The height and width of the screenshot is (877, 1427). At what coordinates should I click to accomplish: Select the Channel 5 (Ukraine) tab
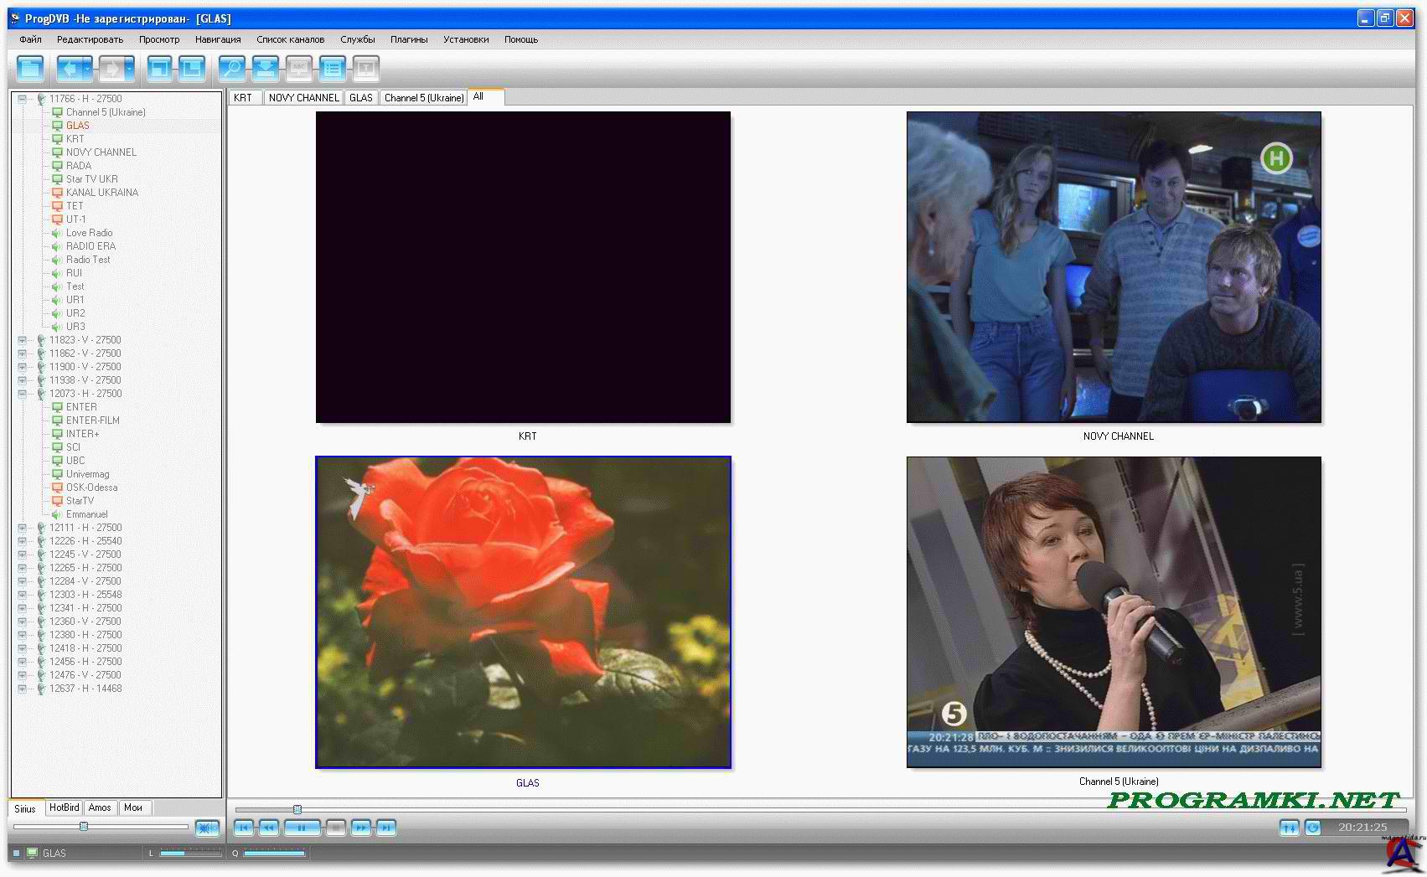click(x=424, y=98)
